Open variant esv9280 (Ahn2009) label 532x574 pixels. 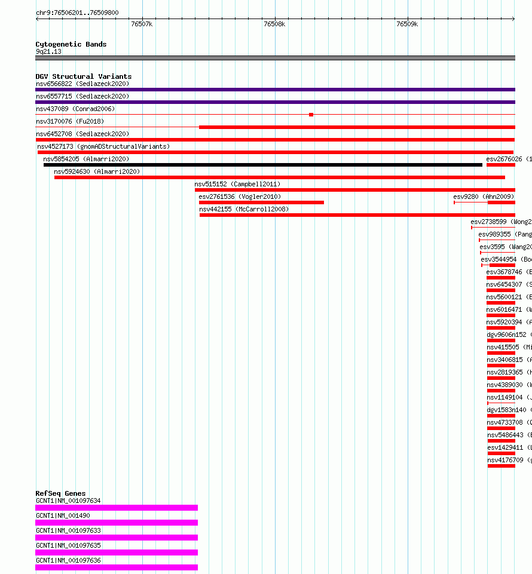[484, 197]
